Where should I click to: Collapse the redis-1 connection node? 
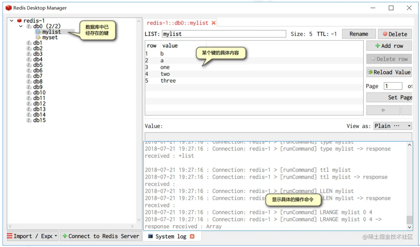click(x=12, y=21)
